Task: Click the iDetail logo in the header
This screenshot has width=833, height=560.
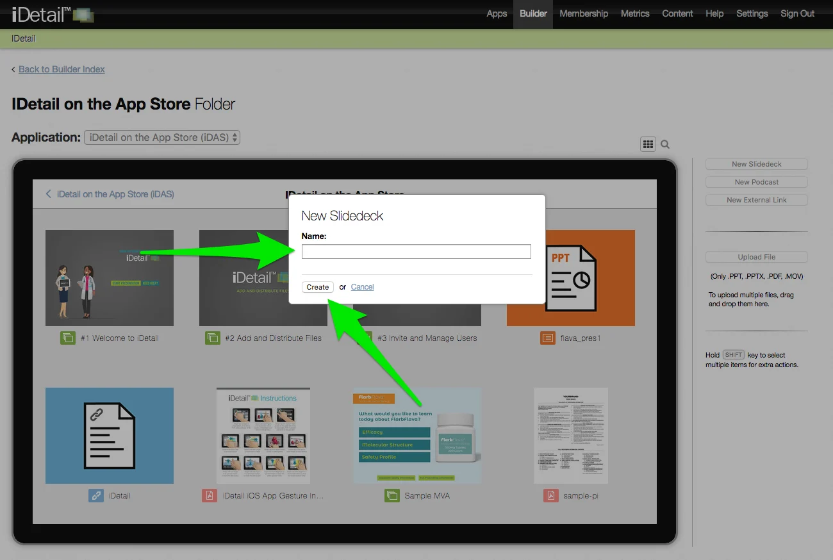Action: coord(53,13)
